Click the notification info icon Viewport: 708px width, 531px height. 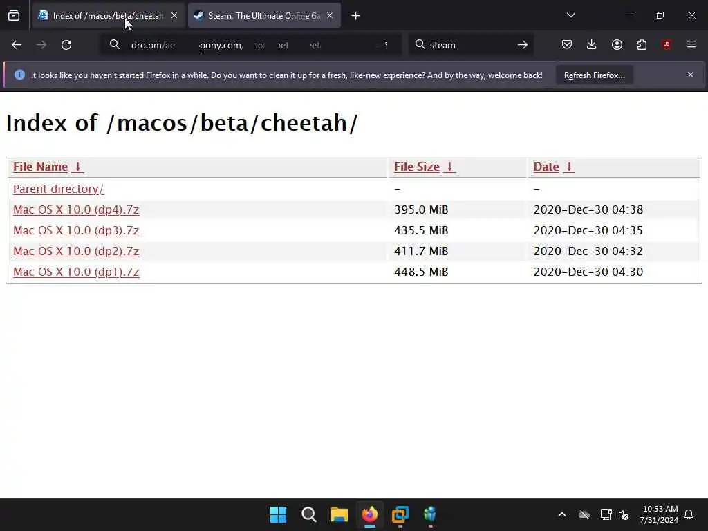[x=19, y=75]
